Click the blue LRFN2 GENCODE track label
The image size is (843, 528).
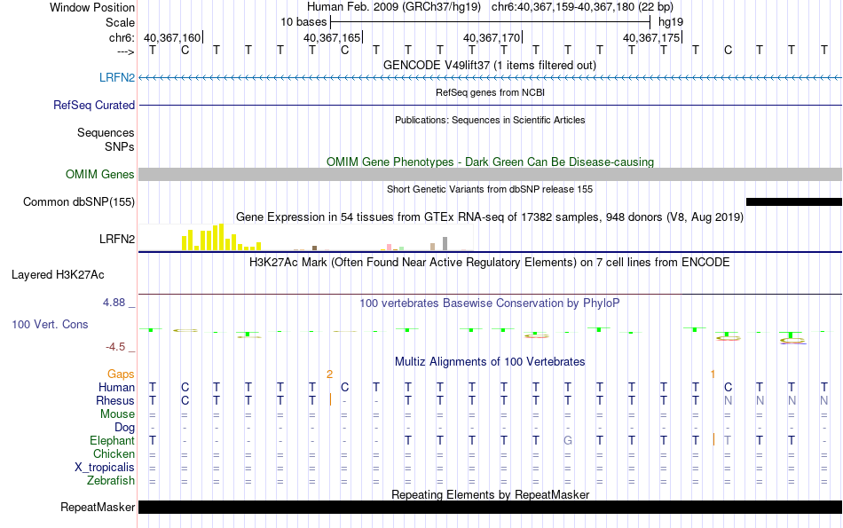(116, 77)
